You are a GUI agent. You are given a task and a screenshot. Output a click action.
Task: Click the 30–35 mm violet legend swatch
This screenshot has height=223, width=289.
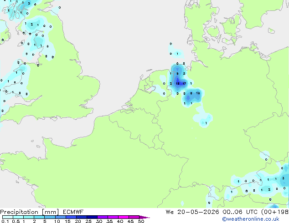point(103,217)
